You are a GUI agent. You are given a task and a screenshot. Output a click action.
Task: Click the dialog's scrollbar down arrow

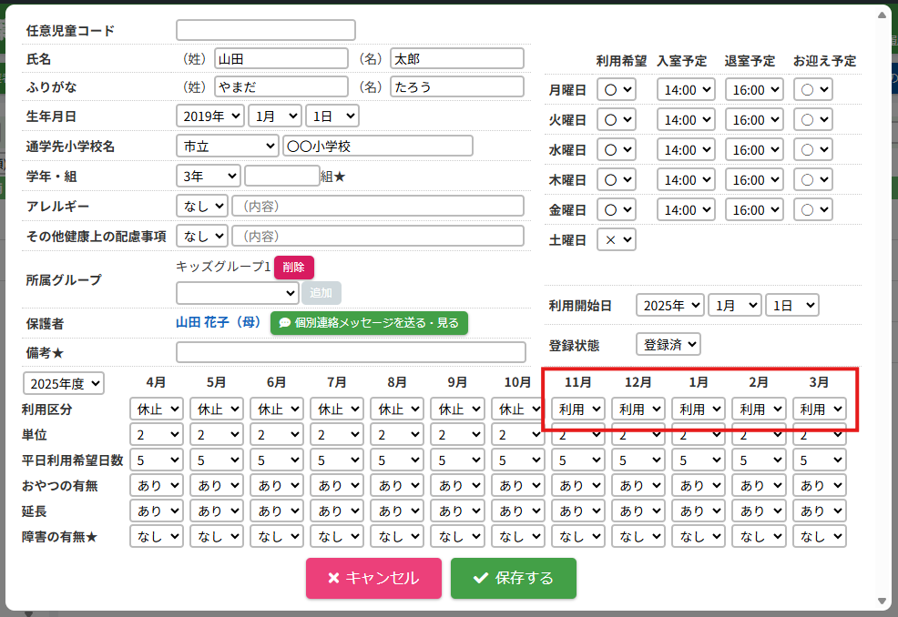882,601
